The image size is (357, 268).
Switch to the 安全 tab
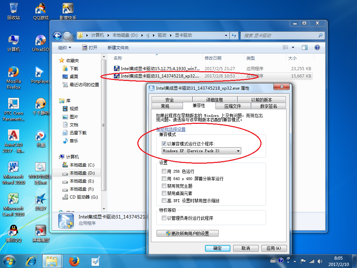170,99
